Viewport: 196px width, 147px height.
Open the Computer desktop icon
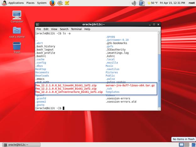tap(17, 15)
